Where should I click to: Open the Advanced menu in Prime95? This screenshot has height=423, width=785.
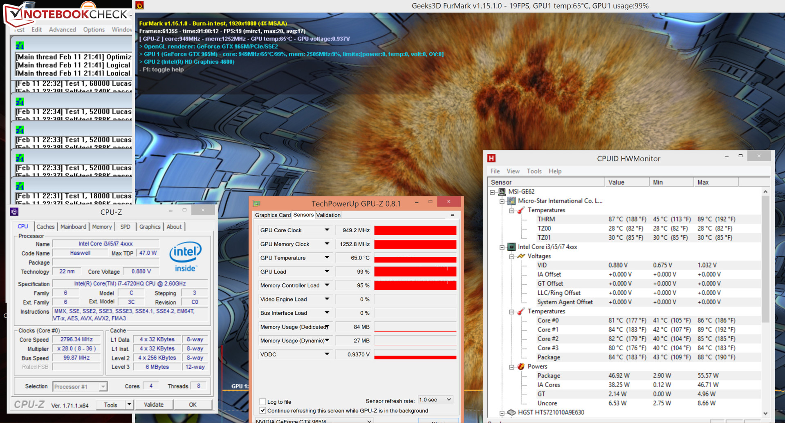pos(63,29)
